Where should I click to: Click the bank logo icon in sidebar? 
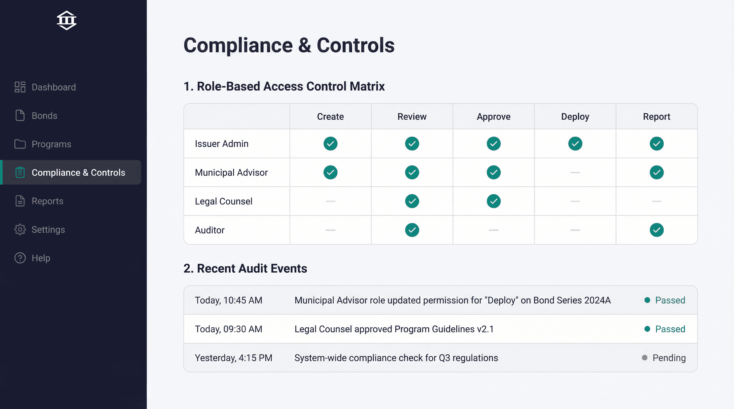66,21
